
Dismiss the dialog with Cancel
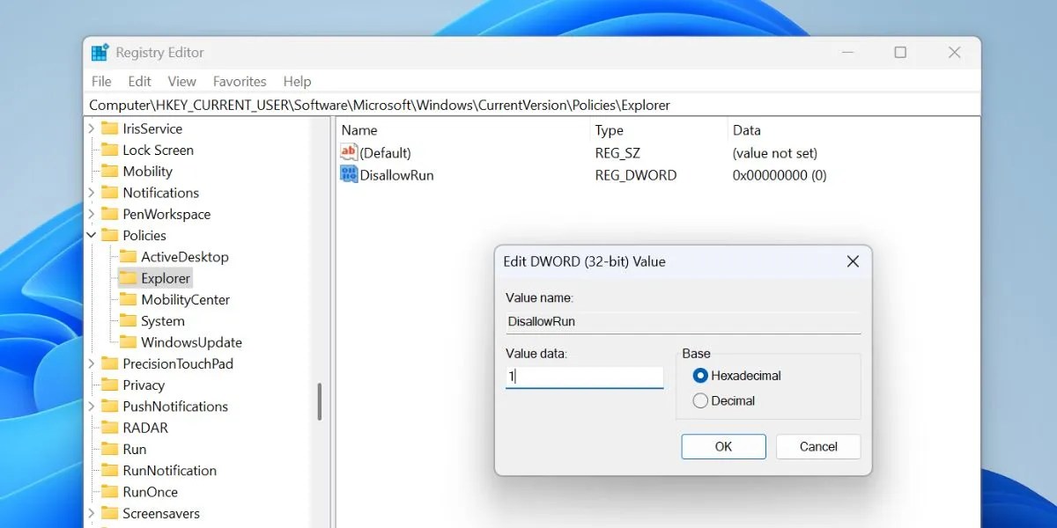[817, 446]
